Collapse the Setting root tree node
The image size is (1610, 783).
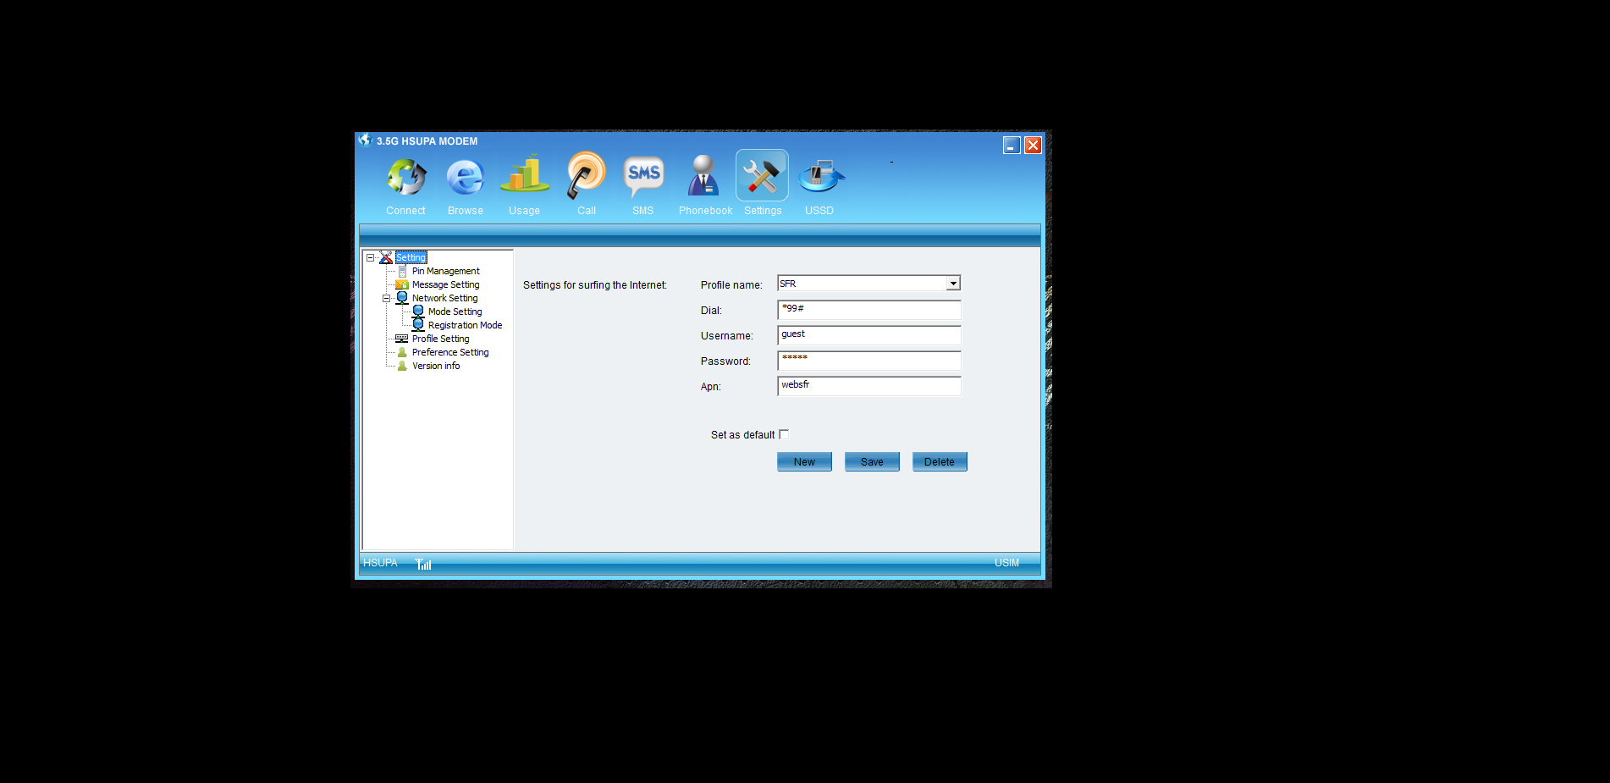click(370, 258)
